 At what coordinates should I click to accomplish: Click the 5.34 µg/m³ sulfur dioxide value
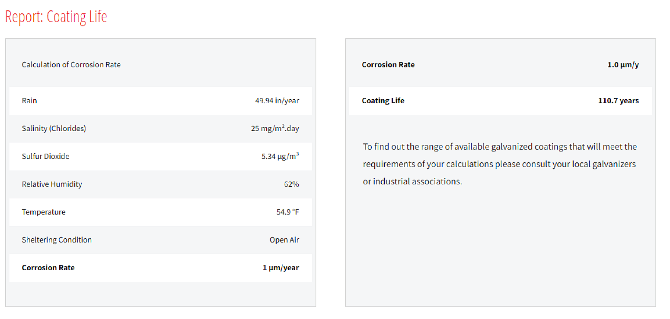[280, 156]
